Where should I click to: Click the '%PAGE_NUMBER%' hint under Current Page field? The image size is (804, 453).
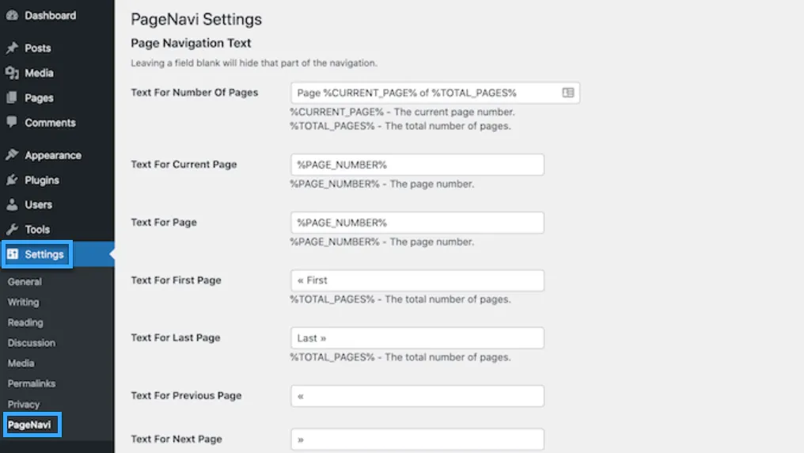(382, 184)
